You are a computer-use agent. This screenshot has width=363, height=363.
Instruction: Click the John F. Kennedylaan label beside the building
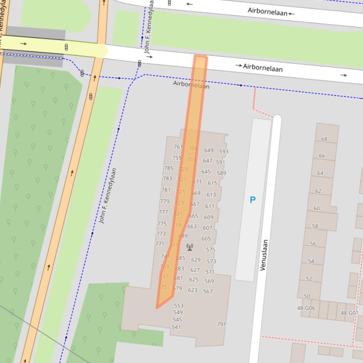click(x=108, y=196)
